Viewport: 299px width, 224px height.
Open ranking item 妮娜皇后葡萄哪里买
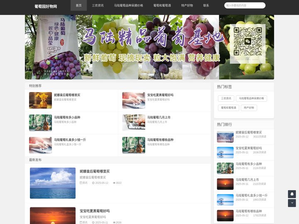pos(249,132)
